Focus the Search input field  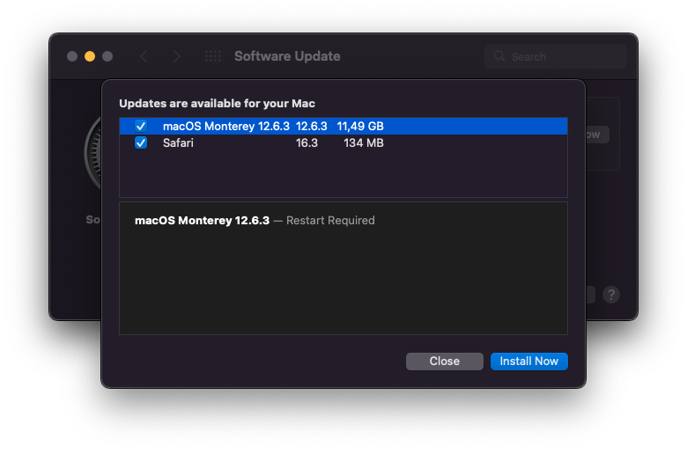(x=564, y=56)
